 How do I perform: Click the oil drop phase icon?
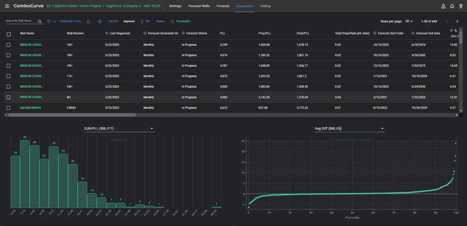point(142,21)
